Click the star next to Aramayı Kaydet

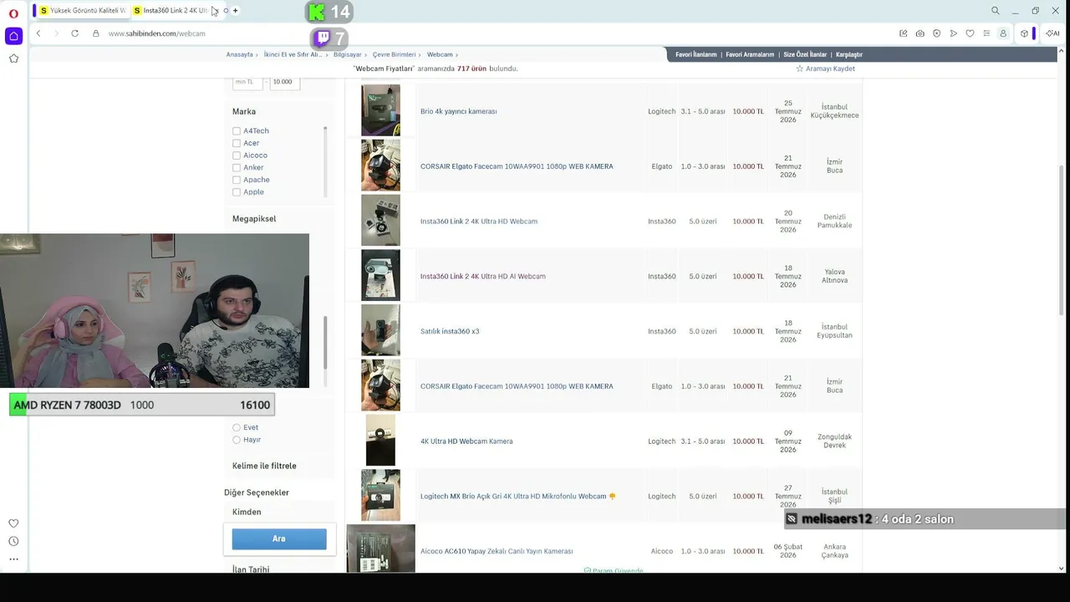pyautogui.click(x=800, y=69)
